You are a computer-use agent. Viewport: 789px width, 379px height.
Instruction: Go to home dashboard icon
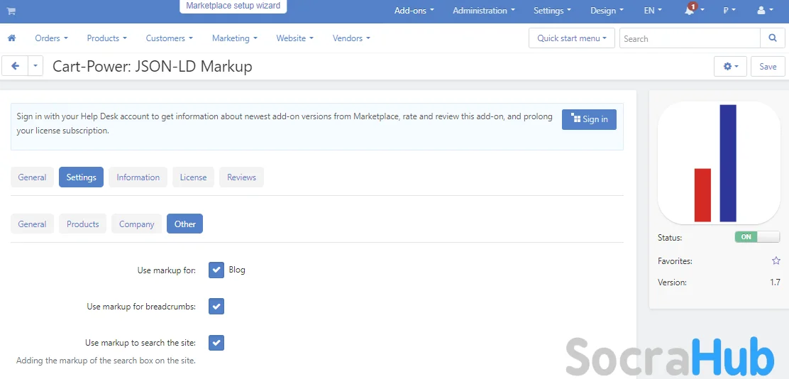click(x=11, y=38)
